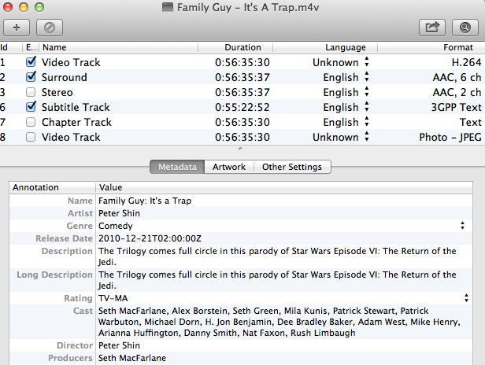Click the Long Description value text
The image size is (485, 365).
[277, 280]
